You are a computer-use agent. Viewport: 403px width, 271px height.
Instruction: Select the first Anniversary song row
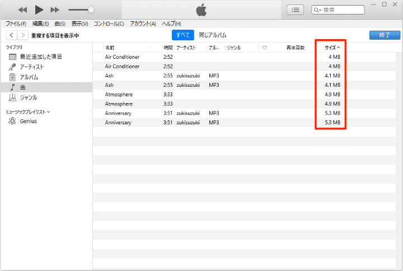(x=244, y=113)
